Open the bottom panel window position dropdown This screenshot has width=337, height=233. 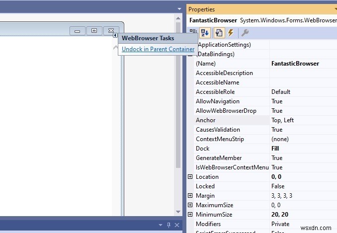(x=161, y=225)
